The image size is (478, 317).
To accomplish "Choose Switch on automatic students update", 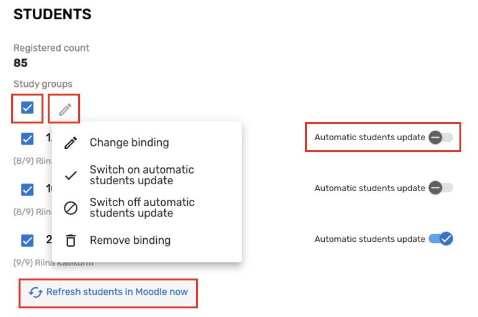I will pyautogui.click(x=141, y=175).
